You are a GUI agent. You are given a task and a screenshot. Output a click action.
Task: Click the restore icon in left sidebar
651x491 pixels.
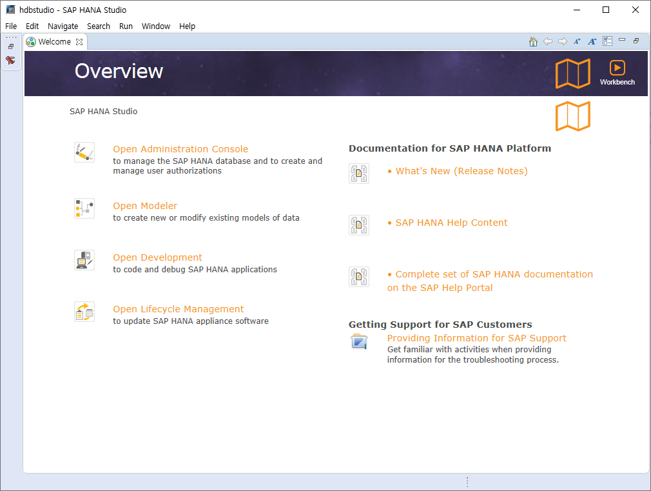pyautogui.click(x=11, y=46)
